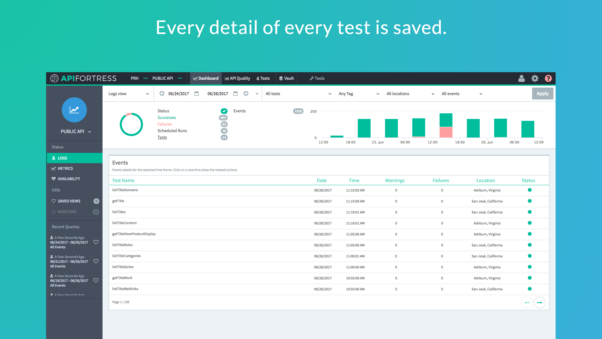
Task: Open the red help question mark icon
Action: 548,78
